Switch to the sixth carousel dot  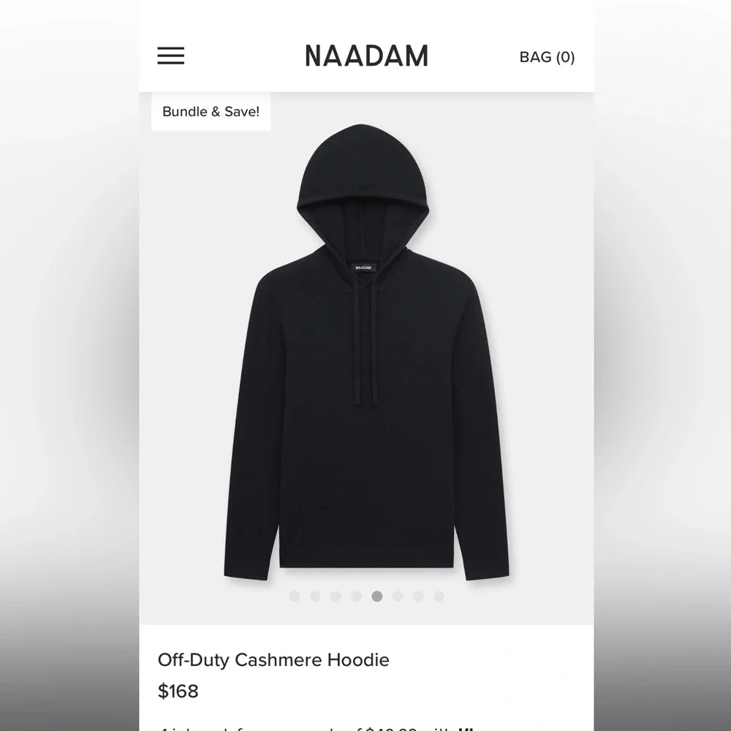(x=398, y=596)
